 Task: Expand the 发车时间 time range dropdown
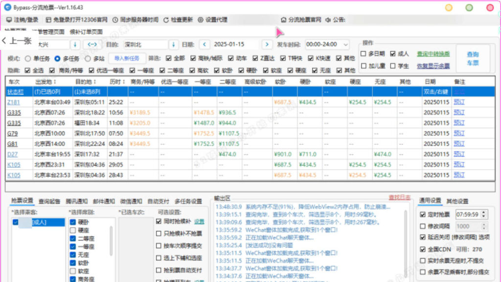(346, 44)
